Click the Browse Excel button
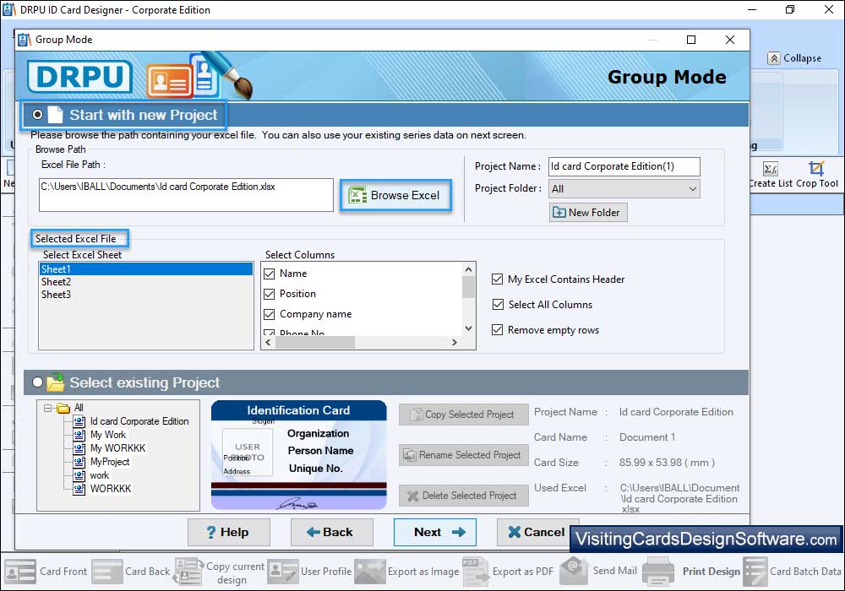The image size is (845, 591). click(395, 195)
